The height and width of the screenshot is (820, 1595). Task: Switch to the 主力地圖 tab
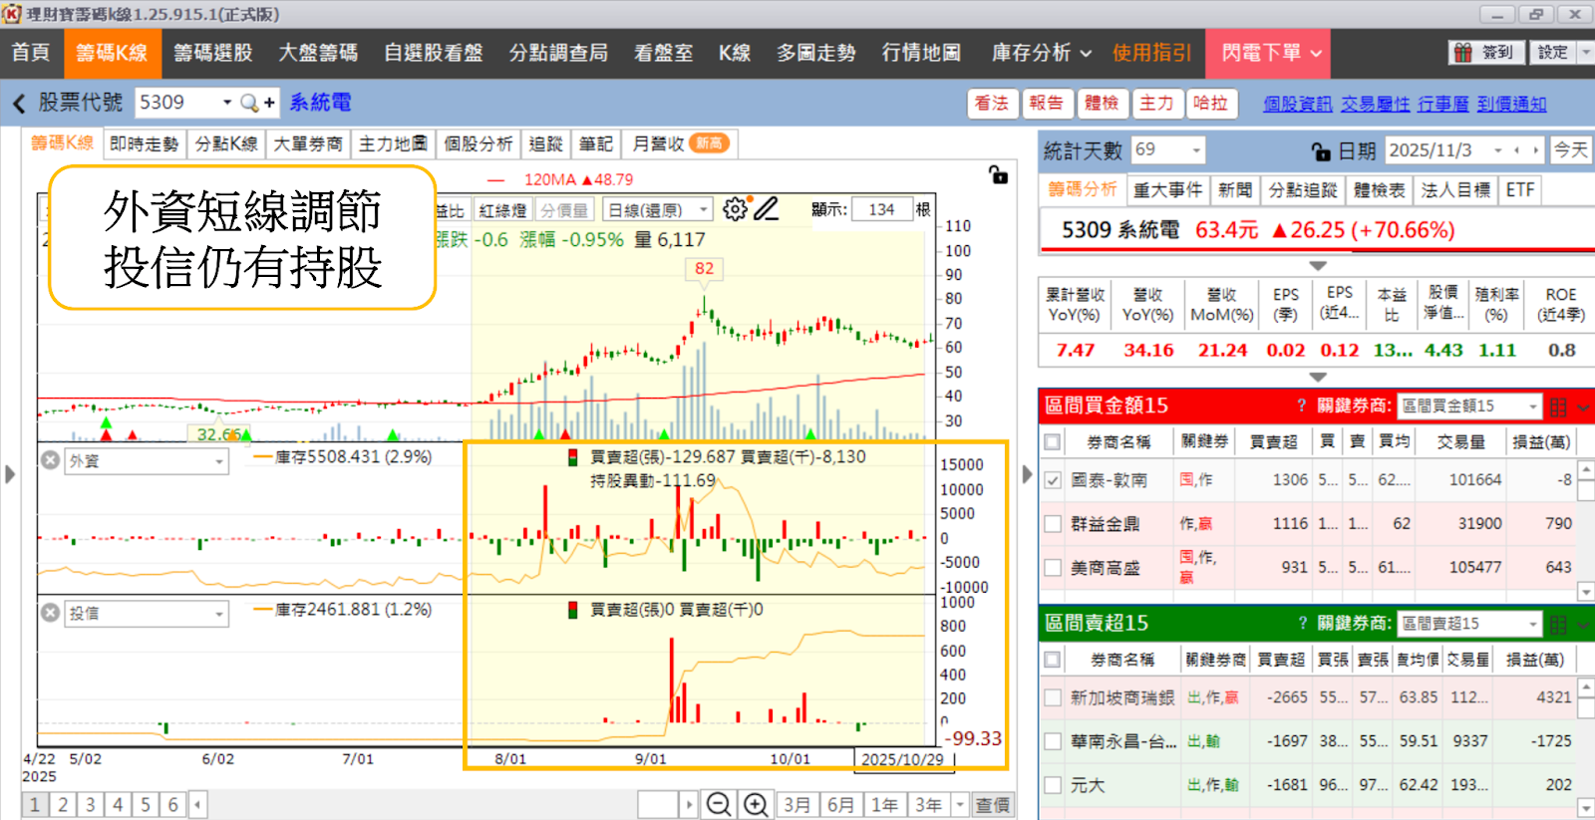(393, 143)
